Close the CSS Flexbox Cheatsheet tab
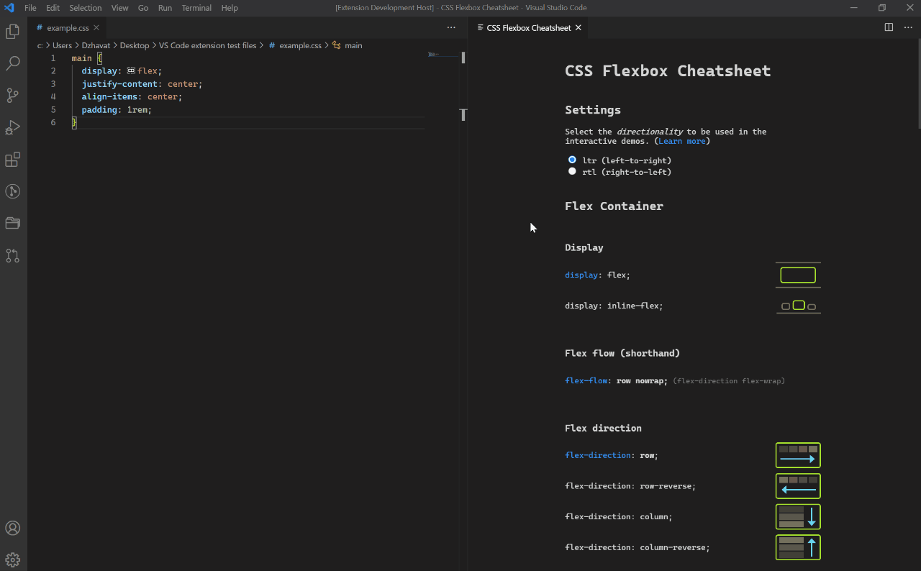This screenshot has width=921, height=571. [x=578, y=28]
